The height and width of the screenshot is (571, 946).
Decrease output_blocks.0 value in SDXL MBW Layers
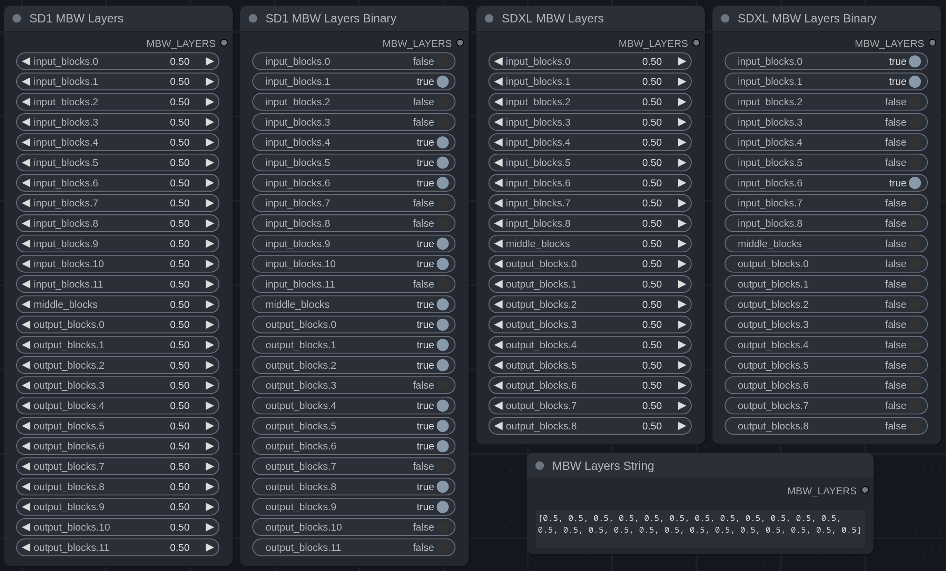498,264
